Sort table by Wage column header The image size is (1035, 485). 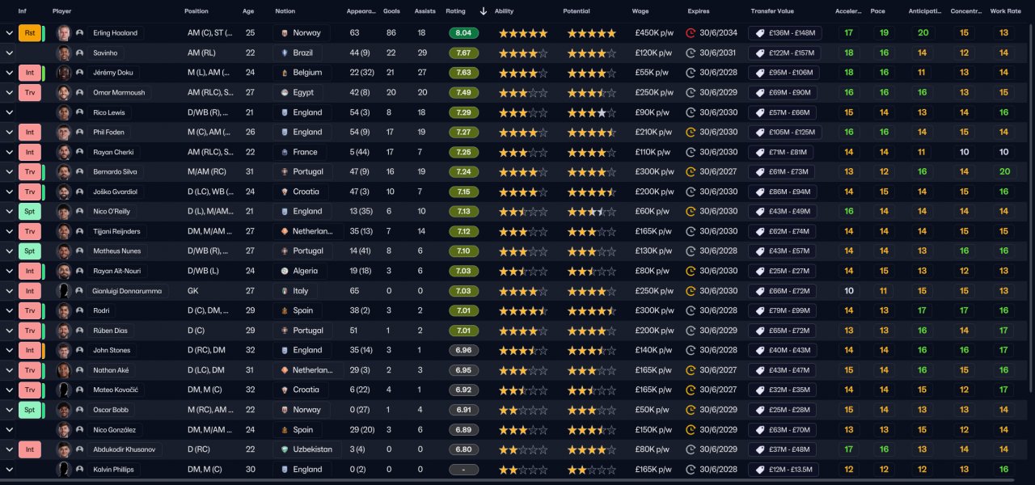click(640, 11)
